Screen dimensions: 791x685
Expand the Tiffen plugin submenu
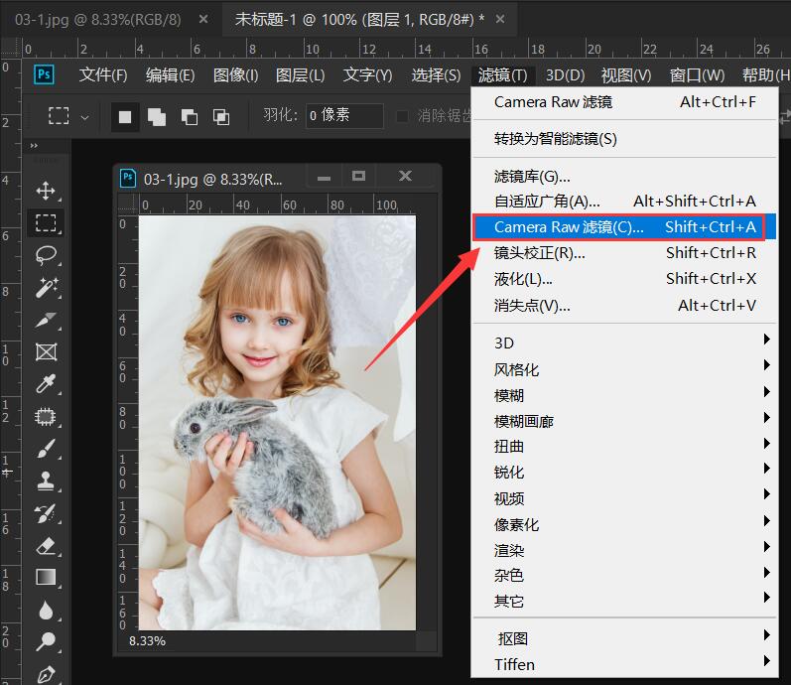coord(624,664)
